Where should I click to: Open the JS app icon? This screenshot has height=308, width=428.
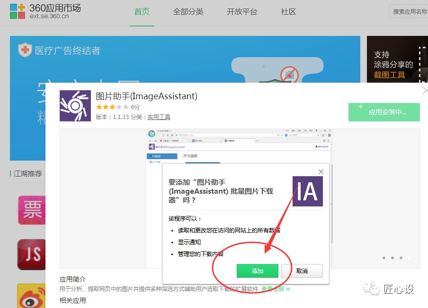[x=31, y=254]
